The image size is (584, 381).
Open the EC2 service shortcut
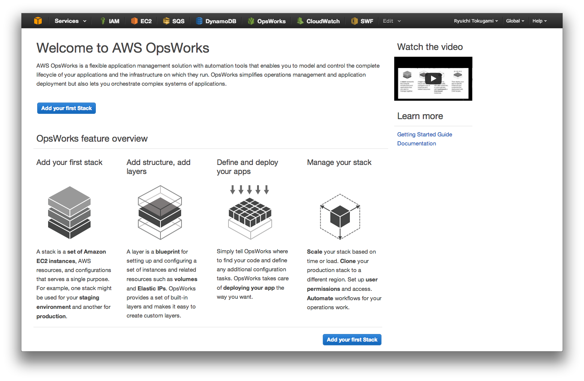click(141, 21)
